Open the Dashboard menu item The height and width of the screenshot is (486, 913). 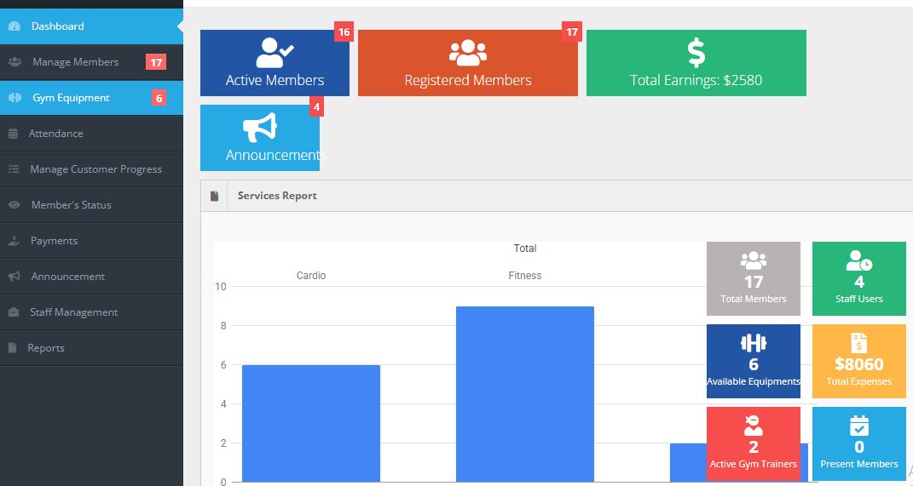pos(91,26)
